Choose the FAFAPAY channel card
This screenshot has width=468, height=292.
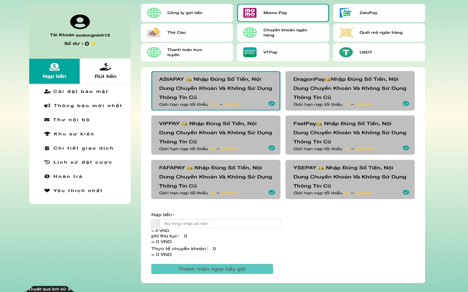pos(216,179)
